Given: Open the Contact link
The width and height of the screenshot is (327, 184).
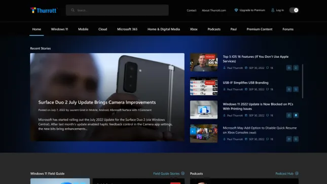Looking at the screenshot, I should click(192, 10).
